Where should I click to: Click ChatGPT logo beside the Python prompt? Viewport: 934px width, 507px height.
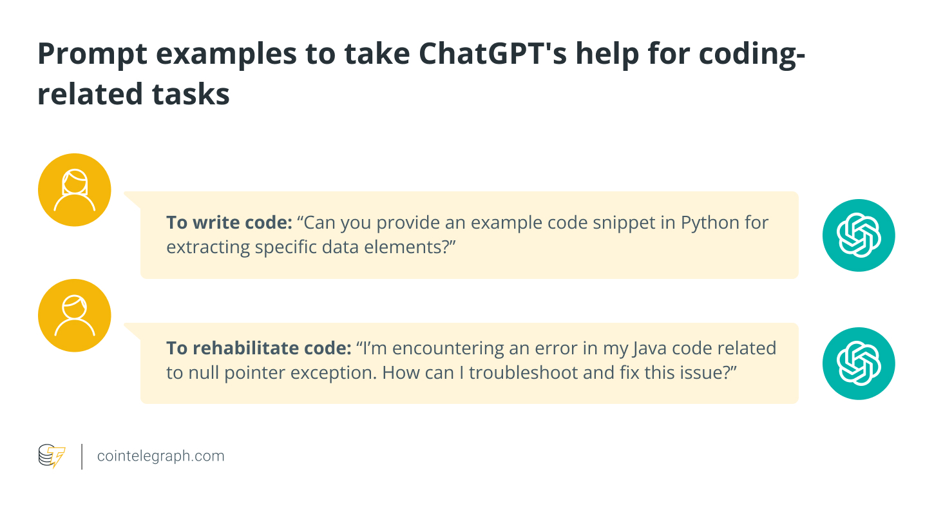point(859,235)
